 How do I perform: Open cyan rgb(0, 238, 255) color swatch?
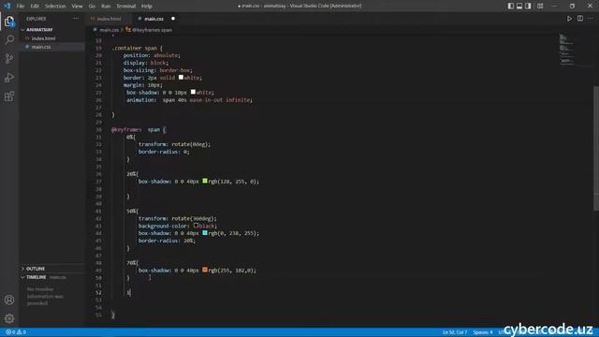205,233
